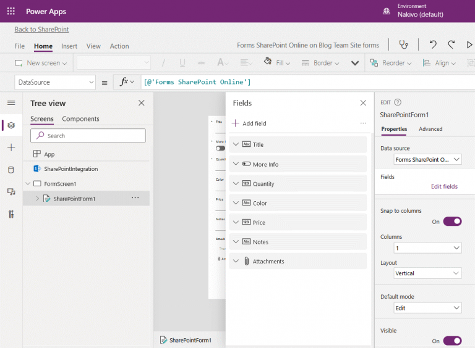Open the Align menu button
The height and width of the screenshot is (348, 475).
(x=439, y=63)
